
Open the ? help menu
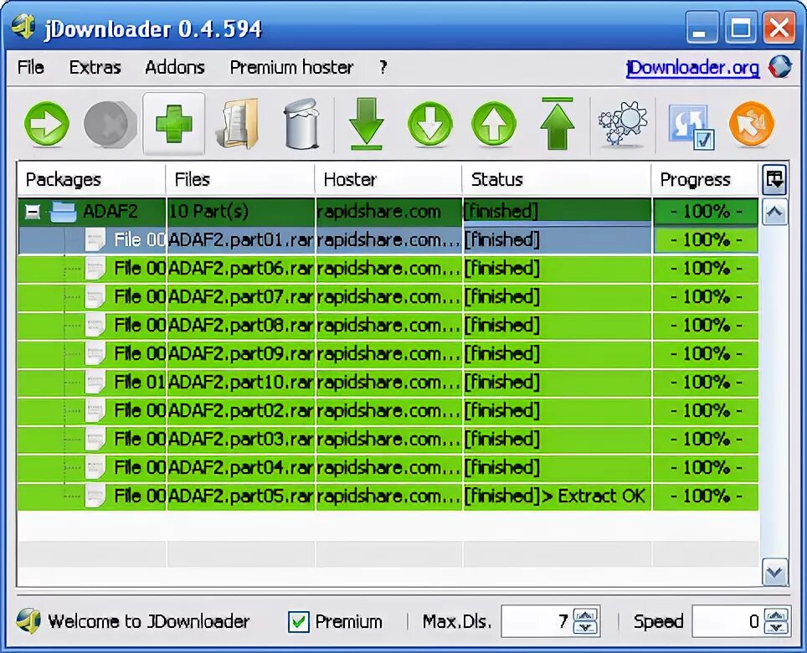pos(383,67)
